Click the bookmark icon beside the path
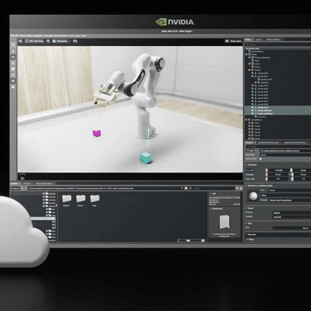The image size is (311, 311). [186, 188]
